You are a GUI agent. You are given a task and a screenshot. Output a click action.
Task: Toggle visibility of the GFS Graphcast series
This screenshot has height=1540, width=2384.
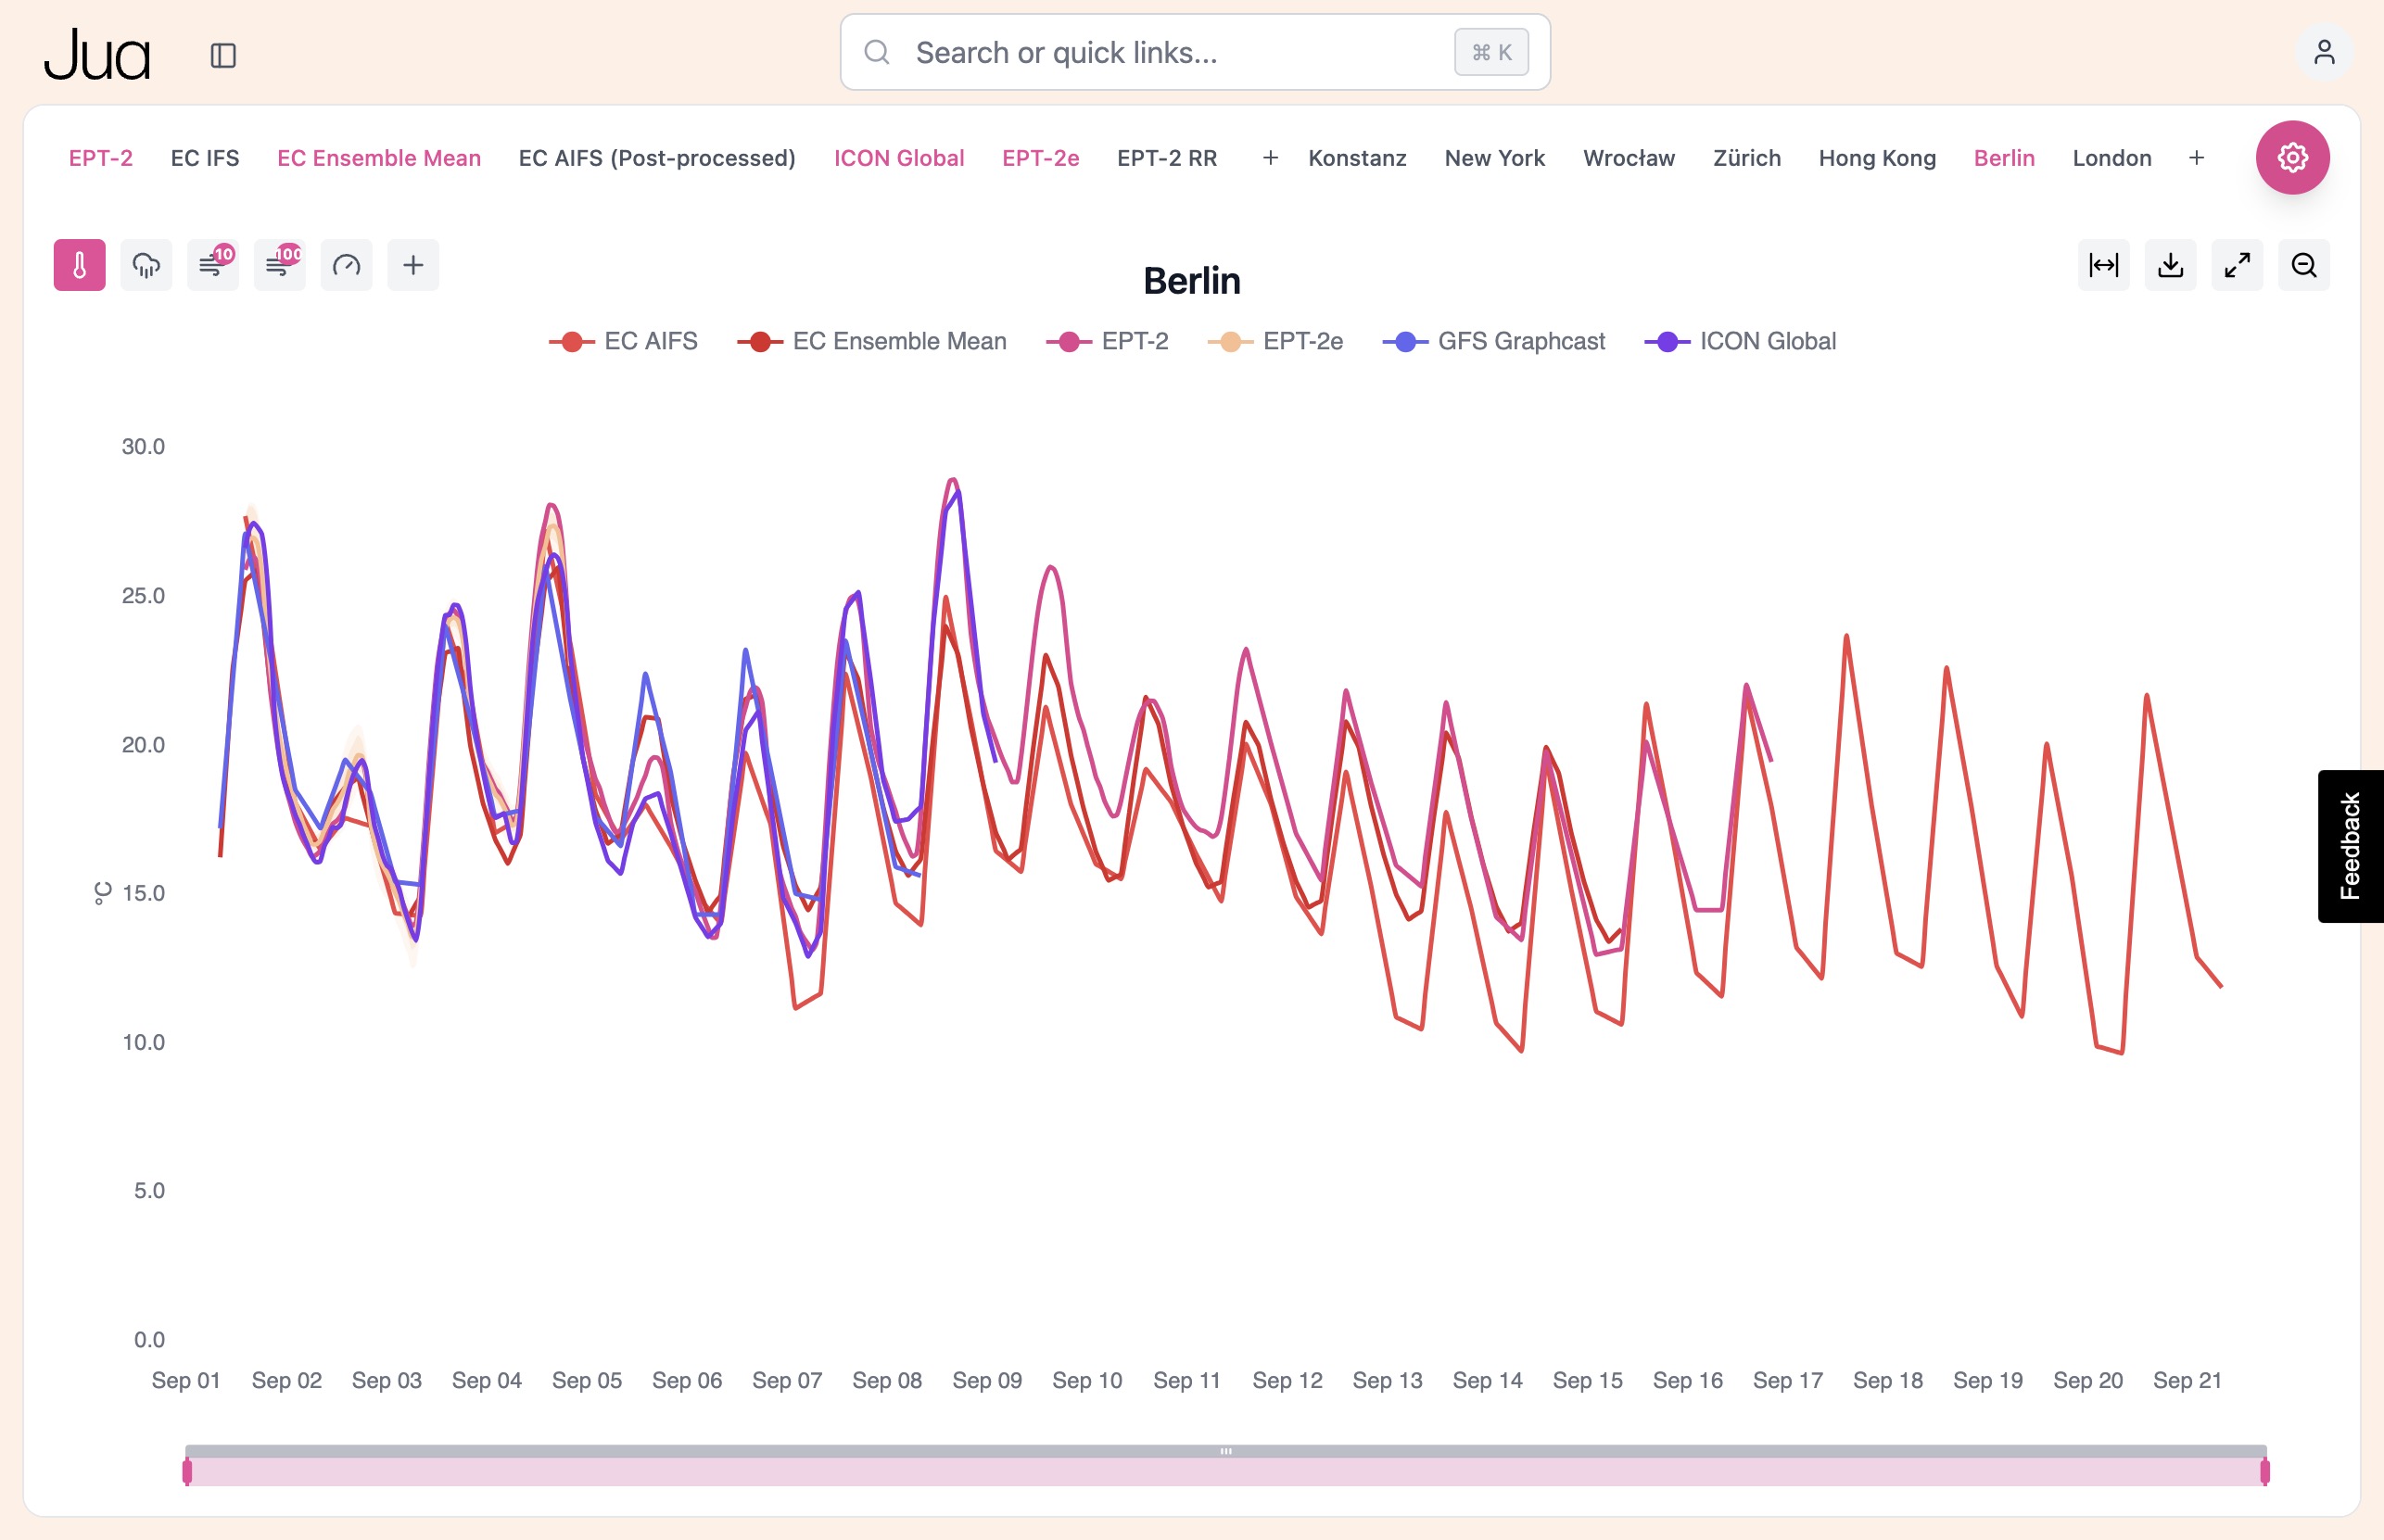coord(1496,341)
